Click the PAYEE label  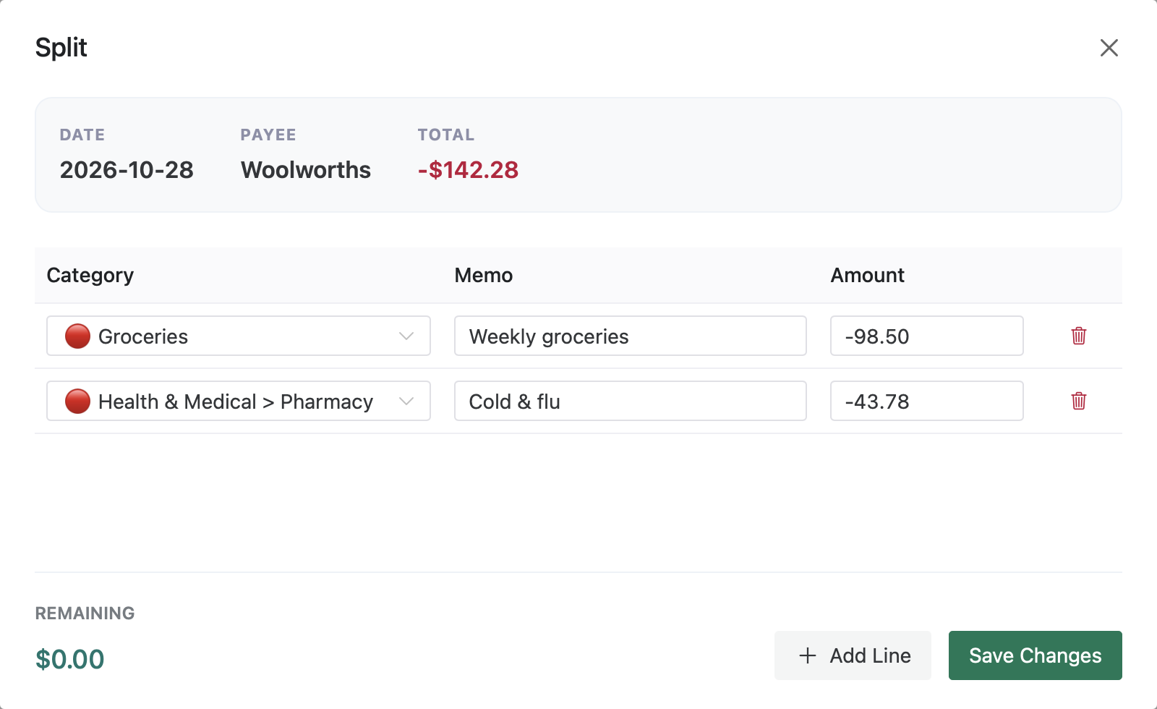[268, 135]
